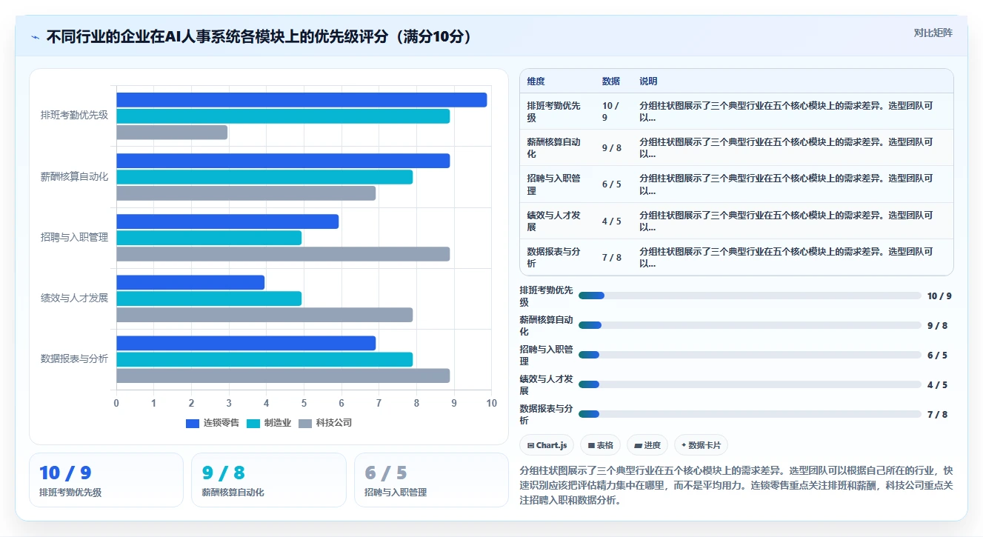
Task: Click the blue icon before the page title
Action: click(x=35, y=37)
